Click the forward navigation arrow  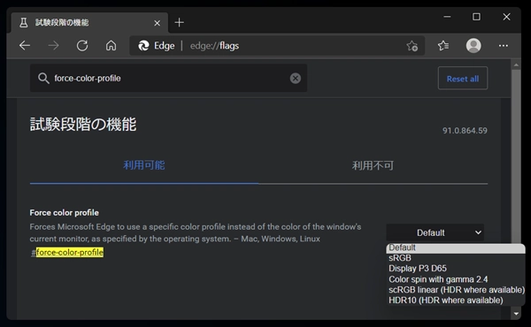point(53,45)
